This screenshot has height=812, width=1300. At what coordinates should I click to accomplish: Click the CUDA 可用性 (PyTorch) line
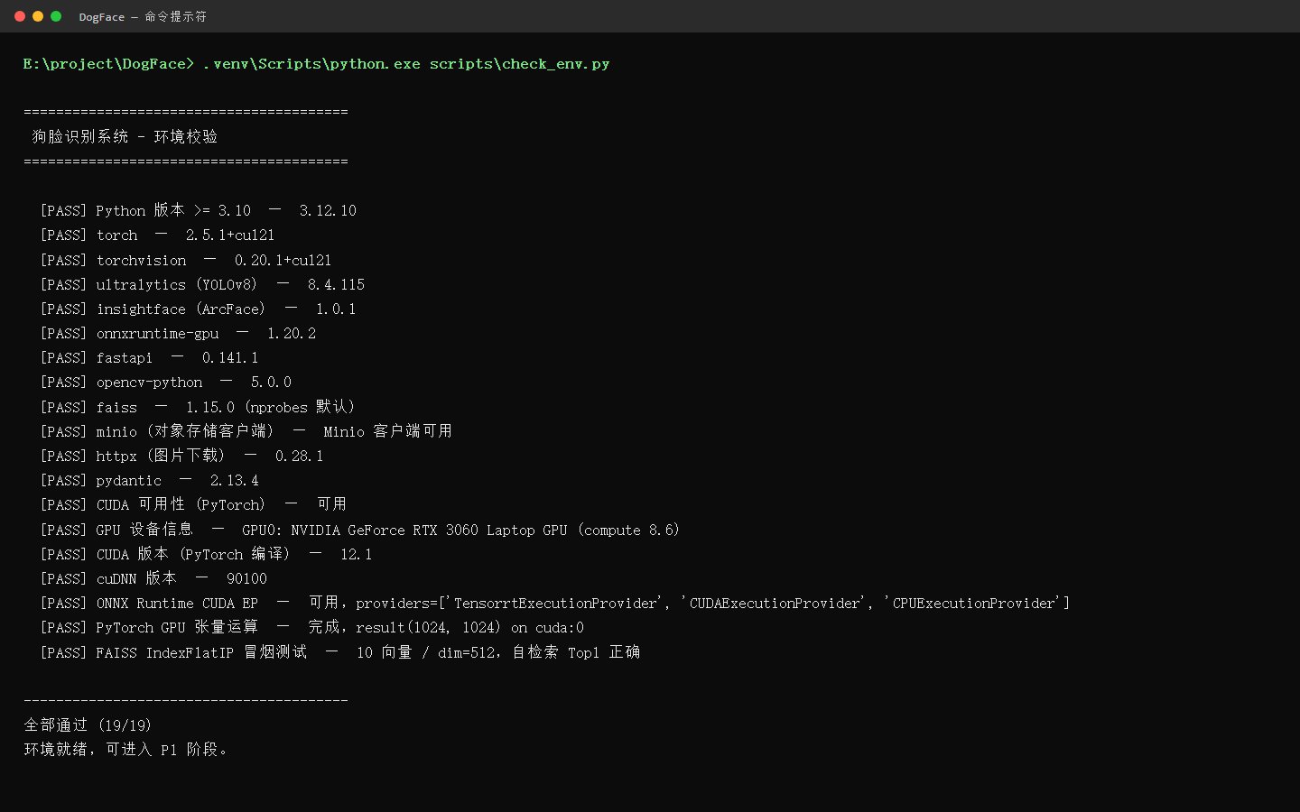point(193,504)
